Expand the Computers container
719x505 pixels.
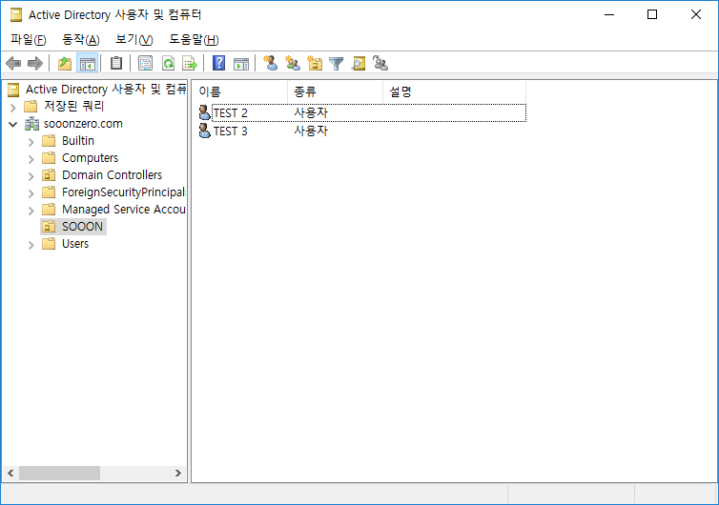[x=31, y=159]
